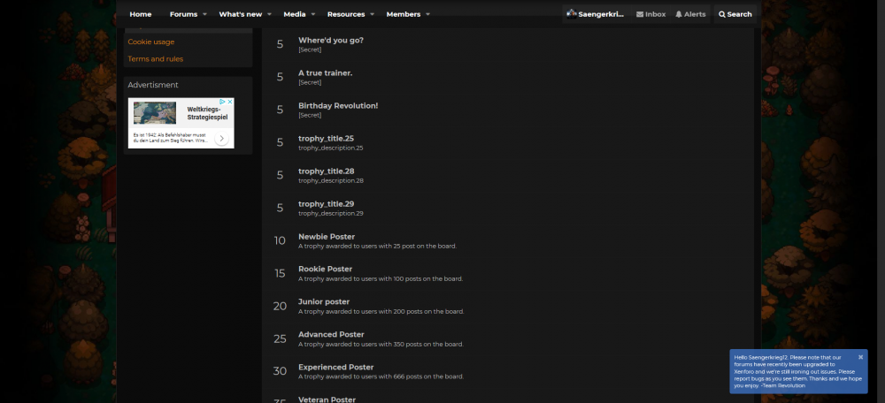Viewport: 885px width, 403px height.
Task: Open the Terms and rules link
Action: point(156,58)
